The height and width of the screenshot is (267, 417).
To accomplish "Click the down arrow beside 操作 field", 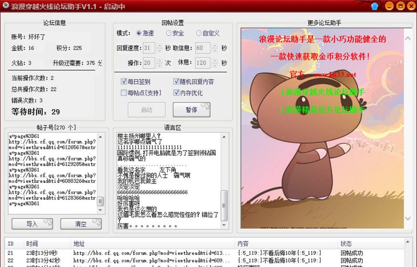I will [159, 64].
